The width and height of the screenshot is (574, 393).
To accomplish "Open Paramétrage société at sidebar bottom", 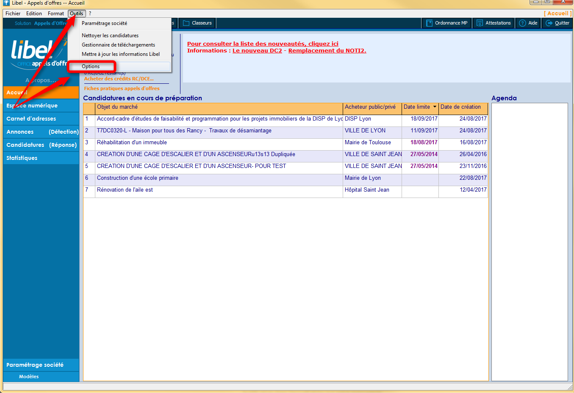I will [x=41, y=365].
